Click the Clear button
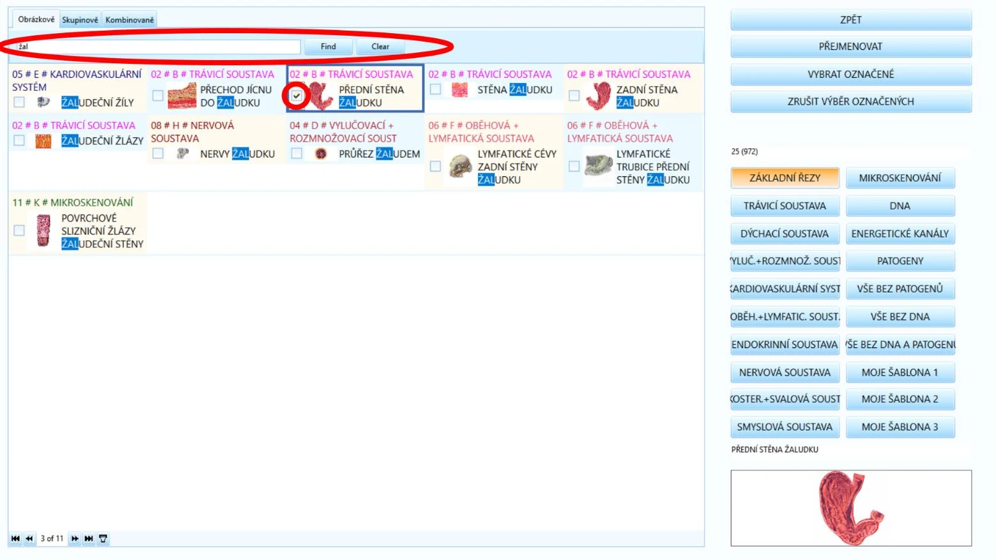996x560 pixels. point(380,47)
